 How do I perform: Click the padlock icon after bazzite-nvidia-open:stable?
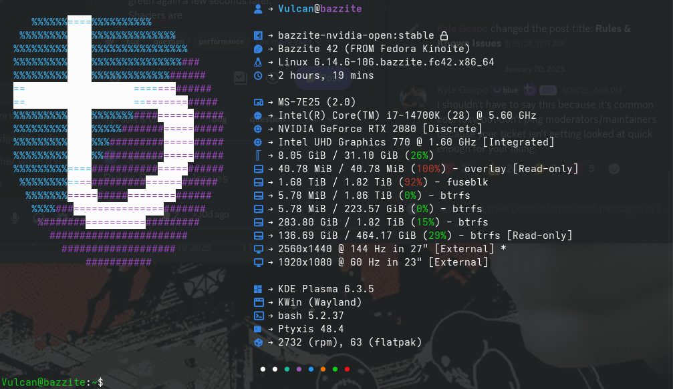pos(444,35)
